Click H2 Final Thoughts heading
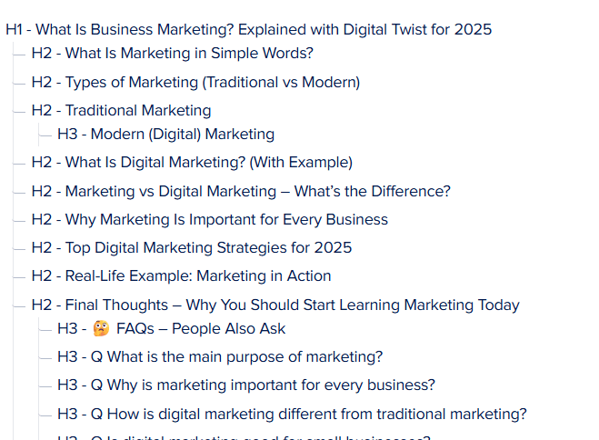599x440 pixels. [x=275, y=305]
